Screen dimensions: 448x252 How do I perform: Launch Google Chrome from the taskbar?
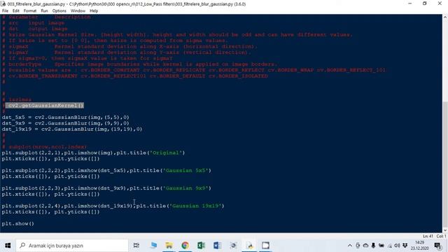(185, 246)
